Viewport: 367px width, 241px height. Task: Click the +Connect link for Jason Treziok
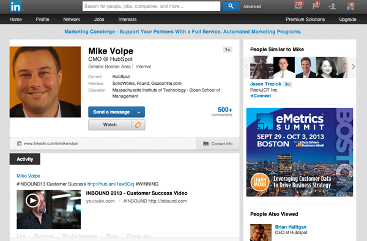(x=261, y=96)
